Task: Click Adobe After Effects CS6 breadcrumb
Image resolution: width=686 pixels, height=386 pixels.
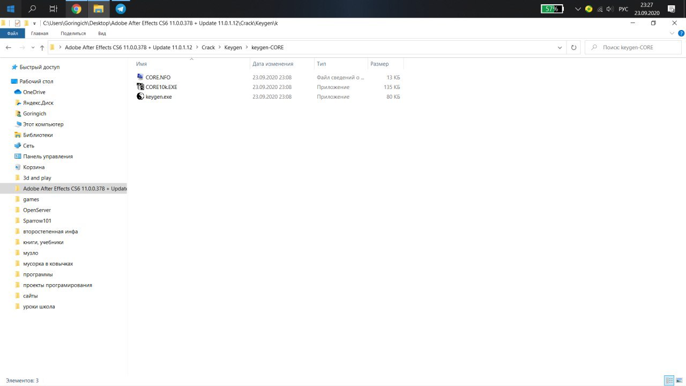Action: [129, 47]
